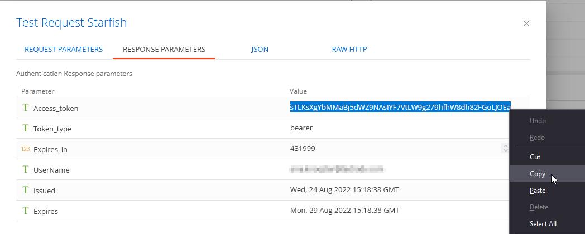Viewport: 585px width, 234px height.
Task: Click the text type icon beside Token_type
Action: pos(25,128)
